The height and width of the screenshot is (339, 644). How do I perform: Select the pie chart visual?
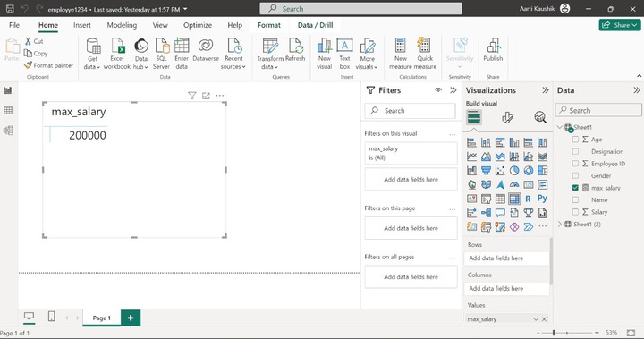pos(514,171)
